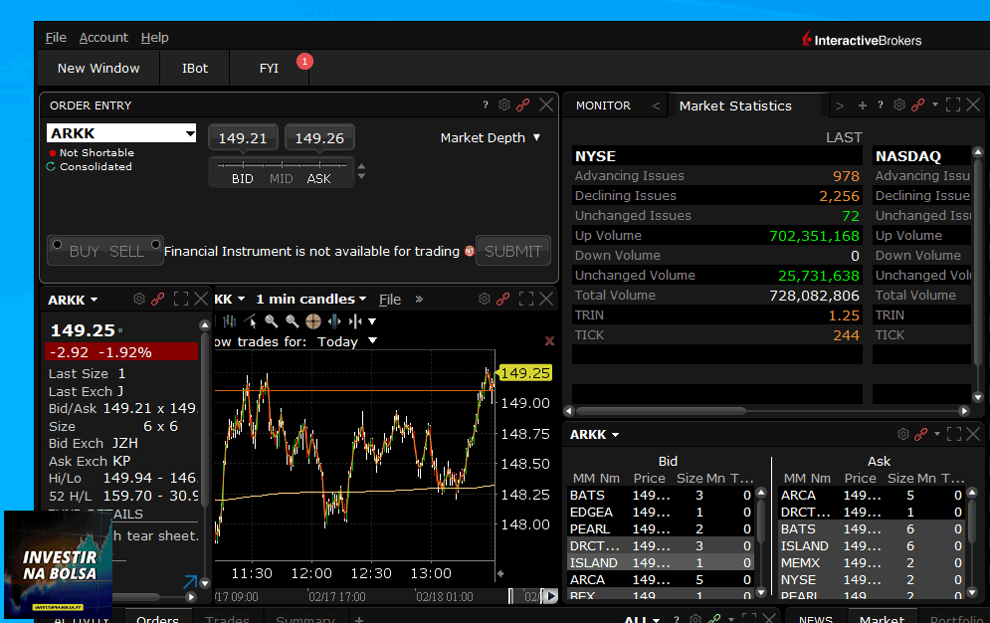This screenshot has width=990, height=623.
Task: Click blue arrow icon in ARKK quote panel
Action: click(x=189, y=581)
